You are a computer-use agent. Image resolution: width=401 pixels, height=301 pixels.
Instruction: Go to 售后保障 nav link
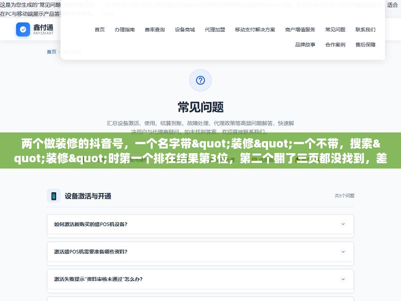point(365,44)
